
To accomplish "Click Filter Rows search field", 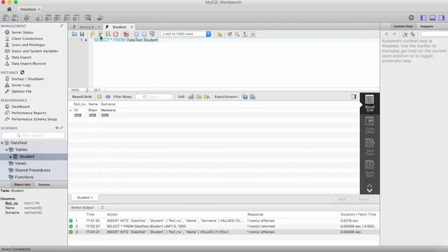I will coord(154,97).
